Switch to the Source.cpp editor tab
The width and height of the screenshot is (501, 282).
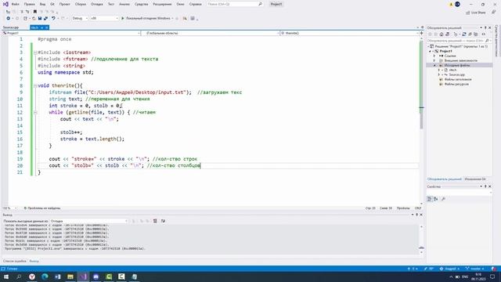tap(11, 27)
